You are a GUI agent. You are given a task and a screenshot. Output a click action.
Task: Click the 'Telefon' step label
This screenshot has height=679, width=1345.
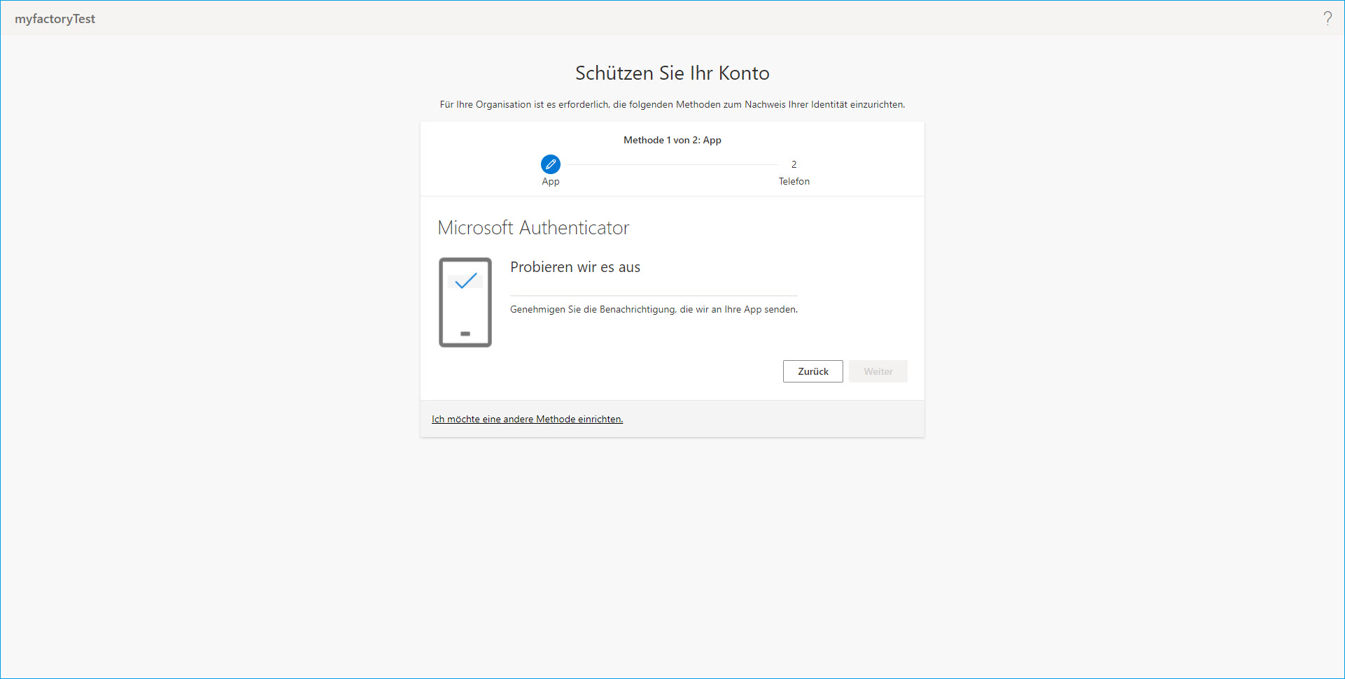click(x=794, y=181)
